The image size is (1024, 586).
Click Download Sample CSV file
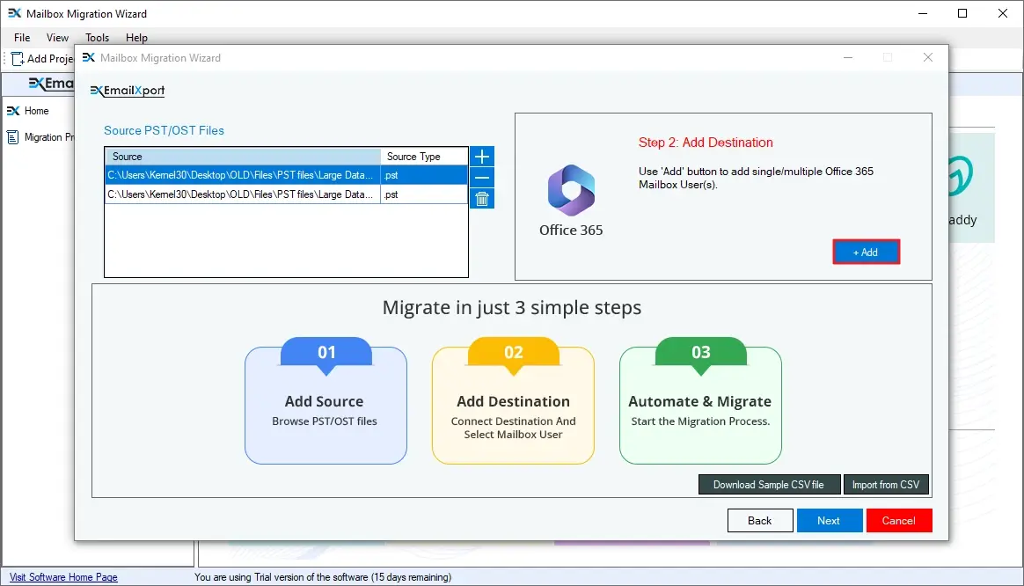[x=768, y=485]
